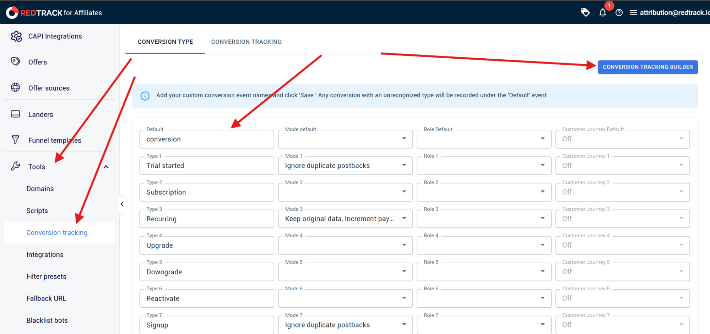The height and width of the screenshot is (334, 710).
Task: Switch to the Conversion Tracking tab
Action: click(x=246, y=42)
